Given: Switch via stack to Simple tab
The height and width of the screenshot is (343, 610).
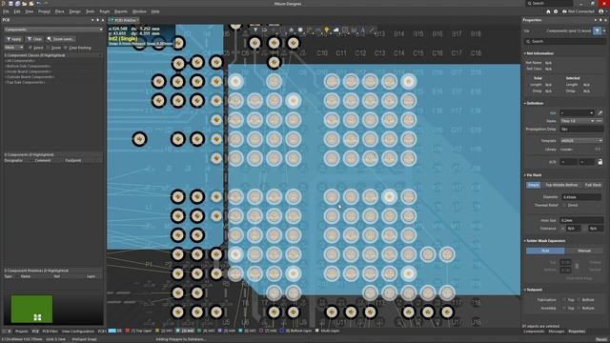Looking at the screenshot, I should point(534,185).
